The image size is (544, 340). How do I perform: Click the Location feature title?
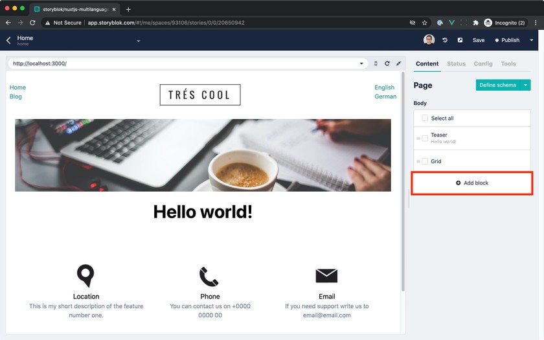86,297
